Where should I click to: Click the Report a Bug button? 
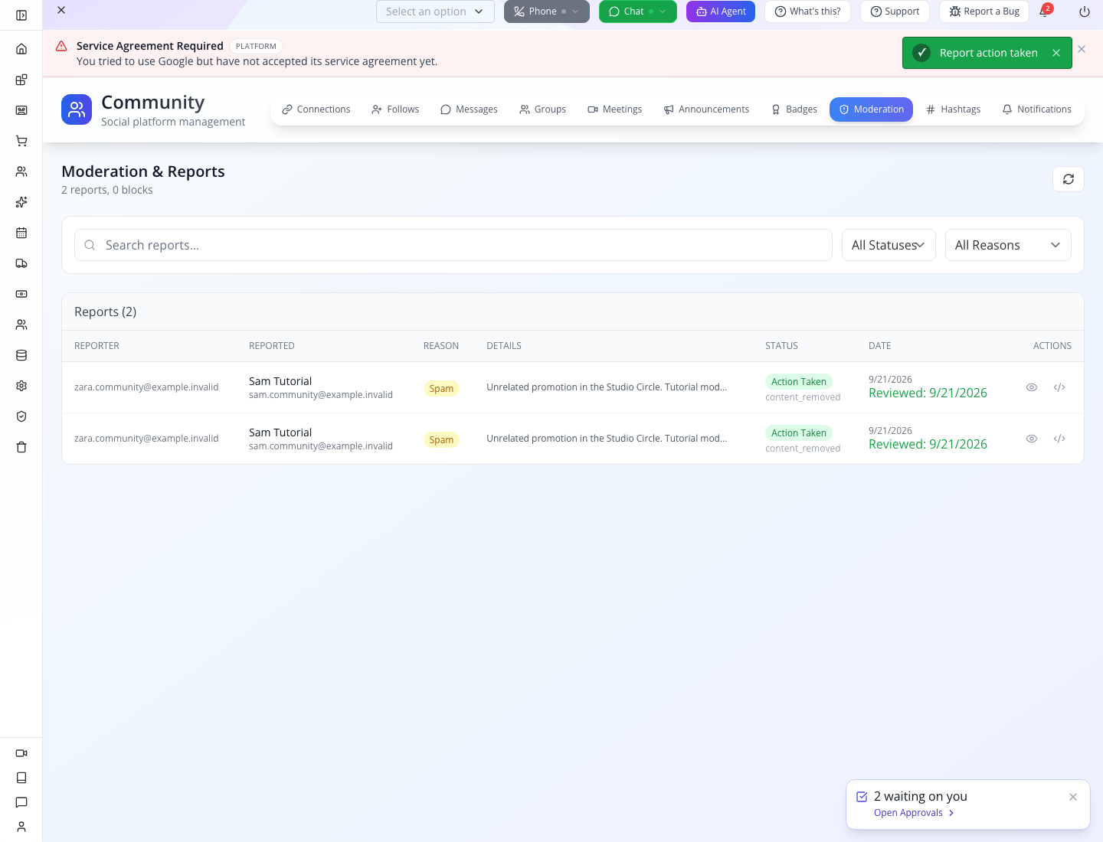point(984,11)
